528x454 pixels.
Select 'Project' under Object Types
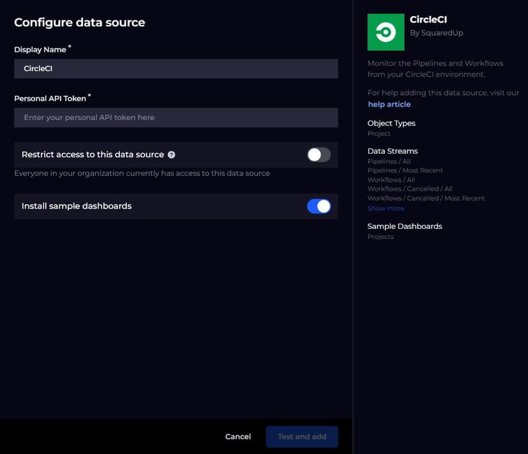379,133
